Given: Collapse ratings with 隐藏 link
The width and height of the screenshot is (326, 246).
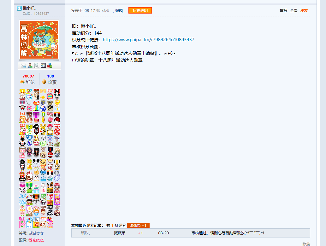Looking at the screenshot, I should pos(306,244).
